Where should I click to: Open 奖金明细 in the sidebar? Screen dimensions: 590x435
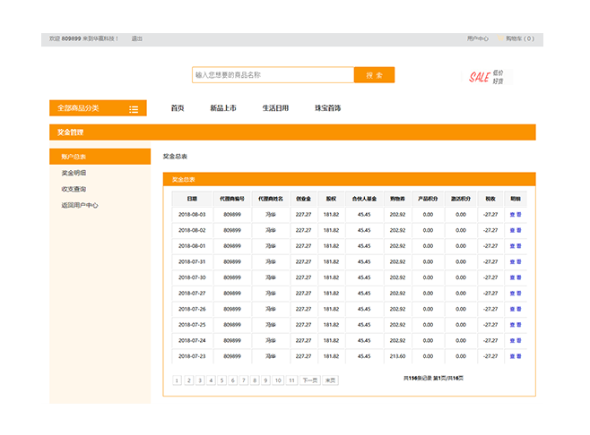point(74,173)
